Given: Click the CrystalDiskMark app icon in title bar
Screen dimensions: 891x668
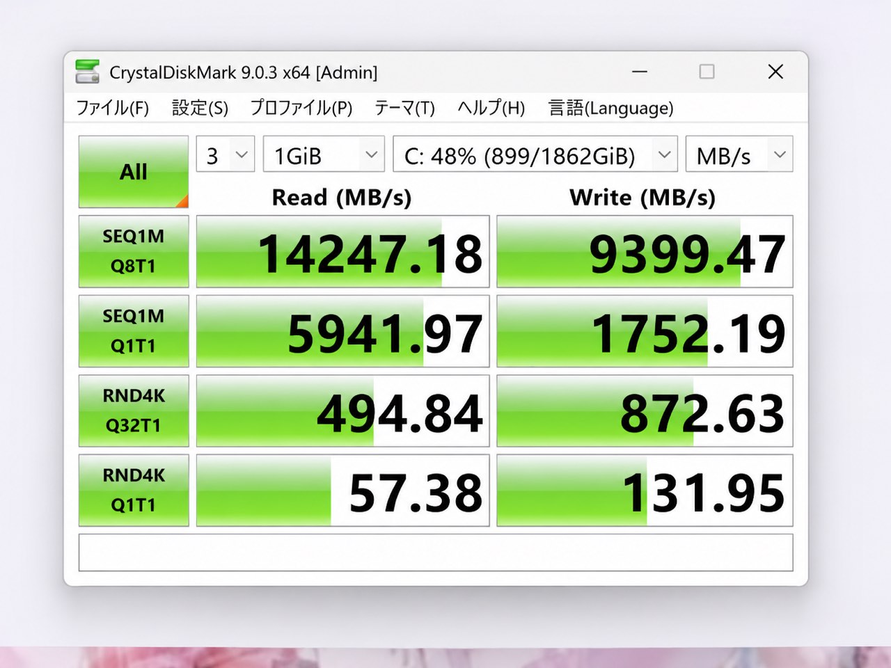Looking at the screenshot, I should [88, 72].
